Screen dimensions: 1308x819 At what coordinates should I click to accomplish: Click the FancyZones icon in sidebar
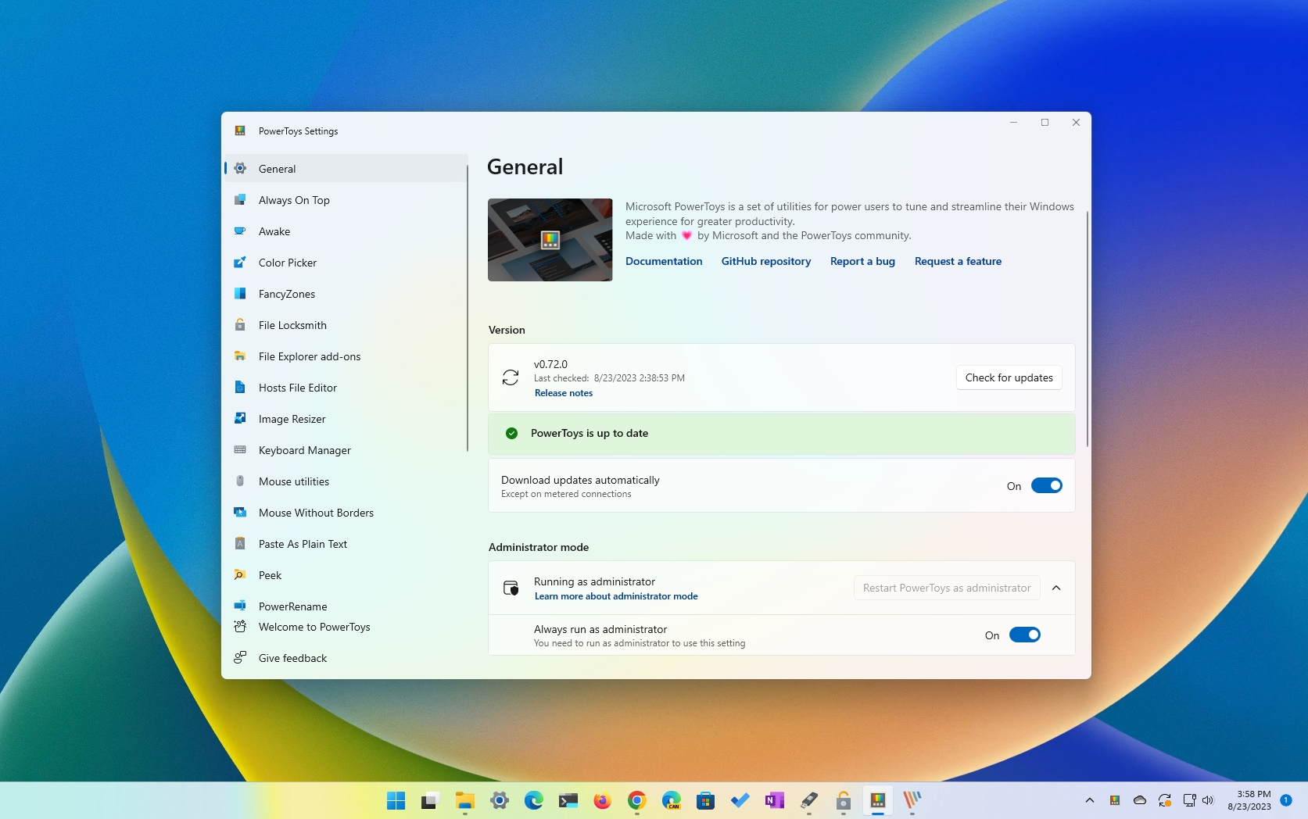(240, 294)
